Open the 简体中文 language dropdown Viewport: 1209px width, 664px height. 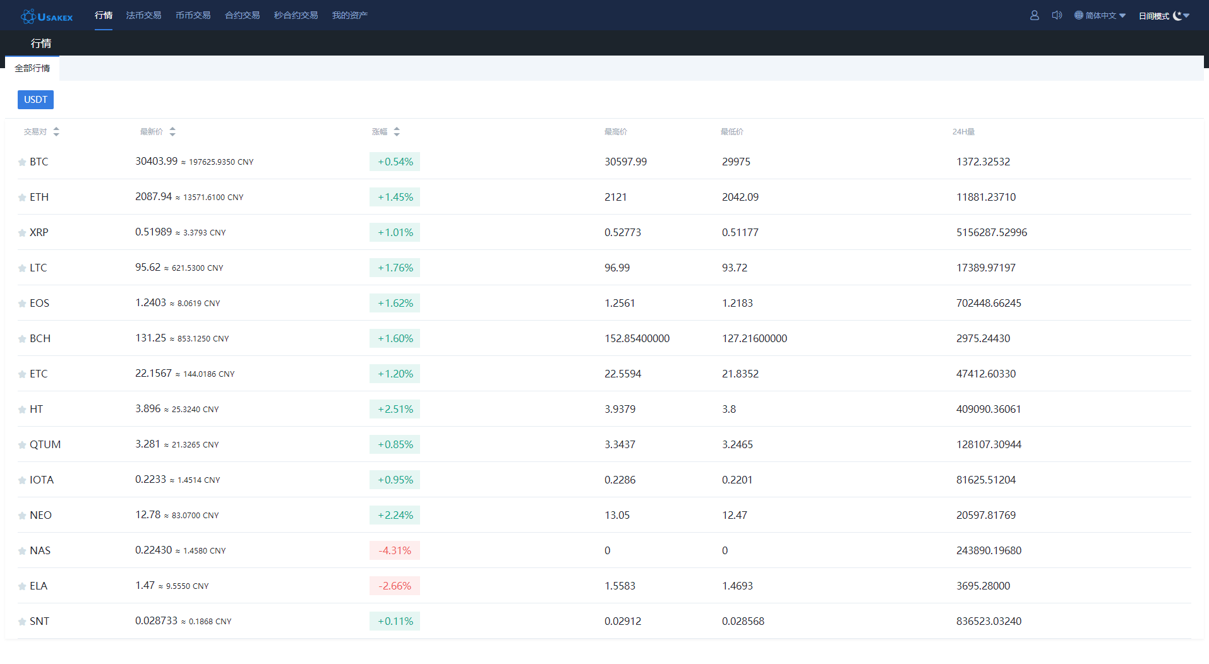[1100, 16]
